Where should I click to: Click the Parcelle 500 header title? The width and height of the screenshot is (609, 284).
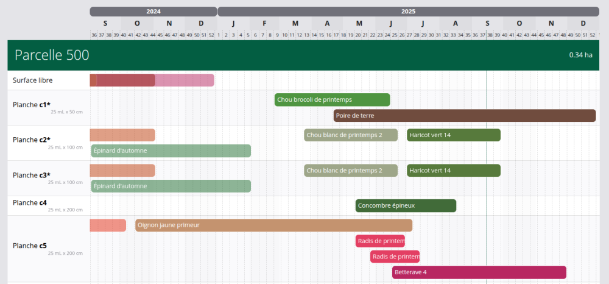[x=52, y=55]
